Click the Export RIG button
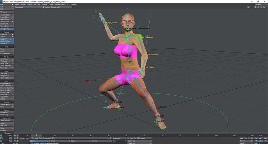The image size is (268, 144). [7, 97]
